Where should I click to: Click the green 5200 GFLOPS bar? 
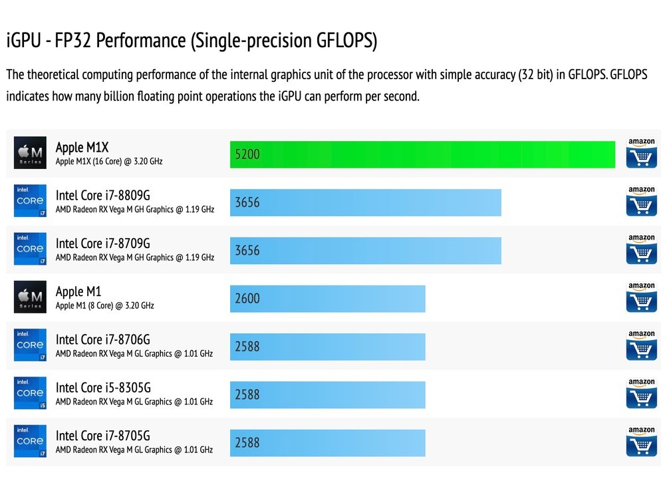422,154
